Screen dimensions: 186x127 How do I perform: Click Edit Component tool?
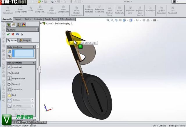(x=8, y=10)
